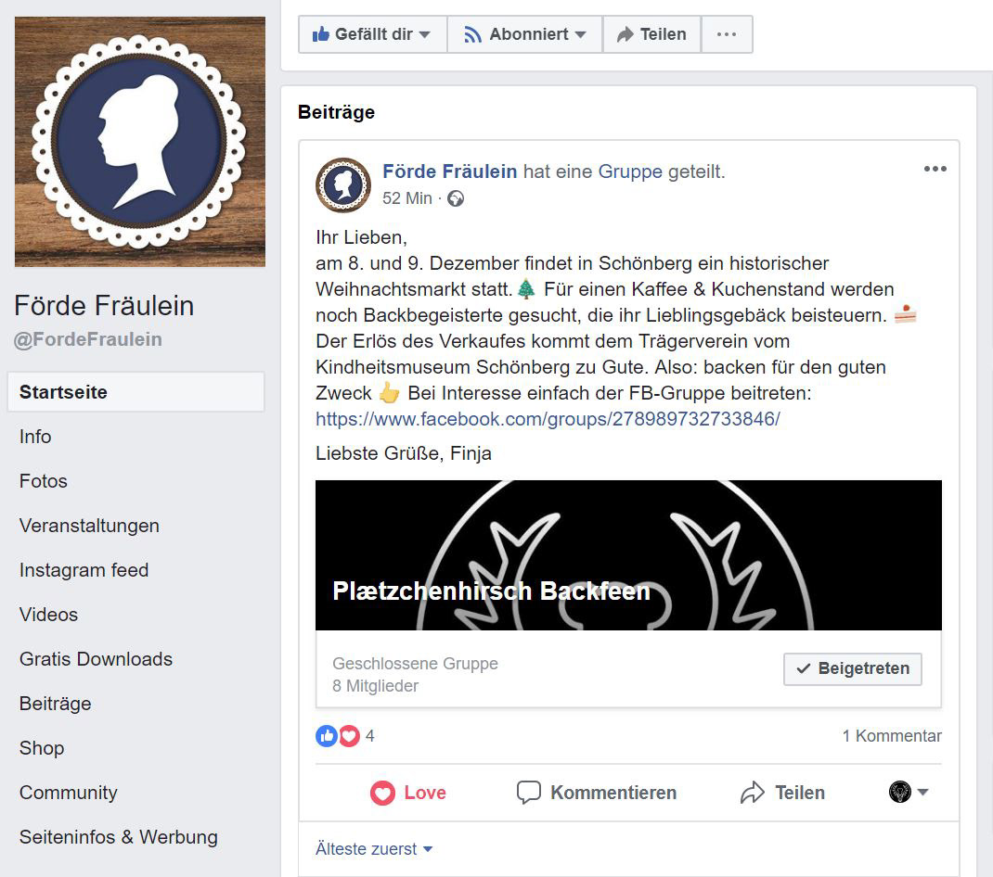This screenshot has width=993, height=877.
Task: Click the Teilen button at the top
Action: [x=651, y=34]
